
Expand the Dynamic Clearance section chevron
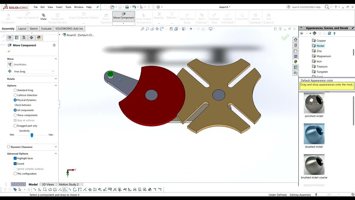56,147
